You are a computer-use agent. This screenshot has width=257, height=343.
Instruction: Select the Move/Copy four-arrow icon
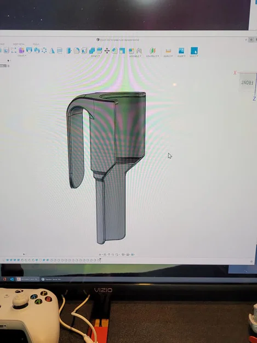click(107, 51)
